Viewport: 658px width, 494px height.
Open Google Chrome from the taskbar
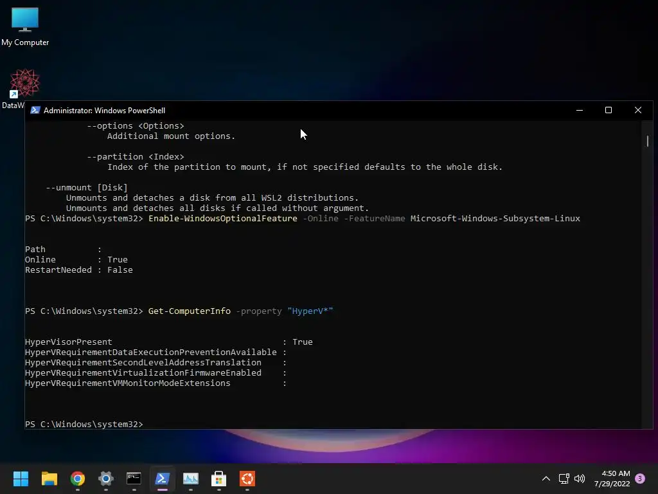coord(78,479)
